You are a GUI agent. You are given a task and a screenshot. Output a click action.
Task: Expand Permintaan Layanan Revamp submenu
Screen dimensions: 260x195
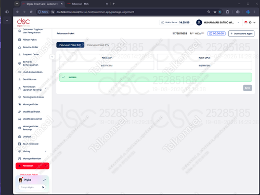click(46, 88)
